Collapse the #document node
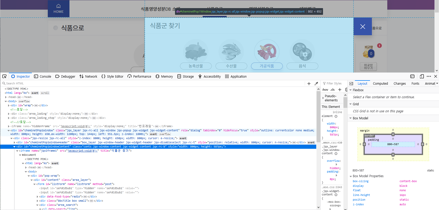This screenshot has width=439, height=210. [x=20, y=155]
